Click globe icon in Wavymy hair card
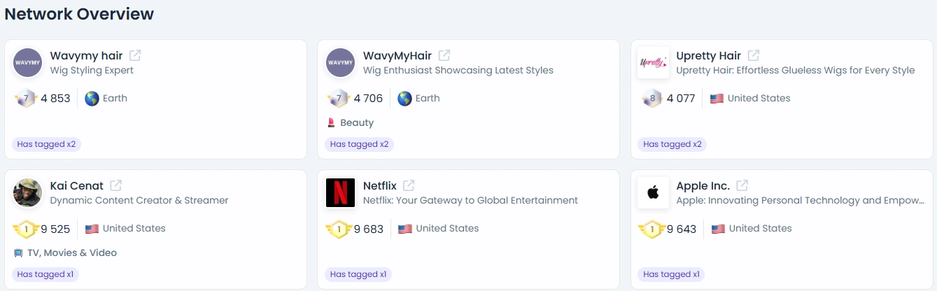Screen dimensions: 937x291 (x=92, y=99)
